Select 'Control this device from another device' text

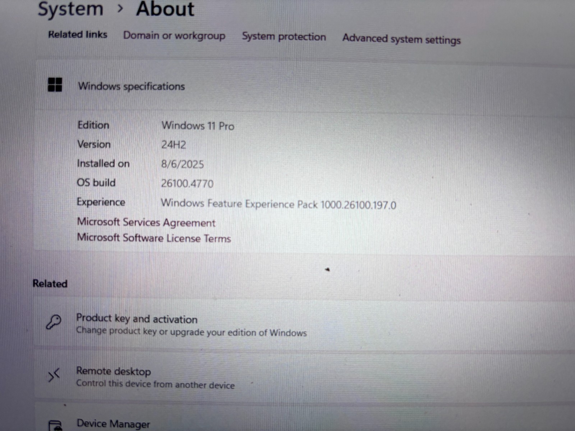tap(156, 384)
